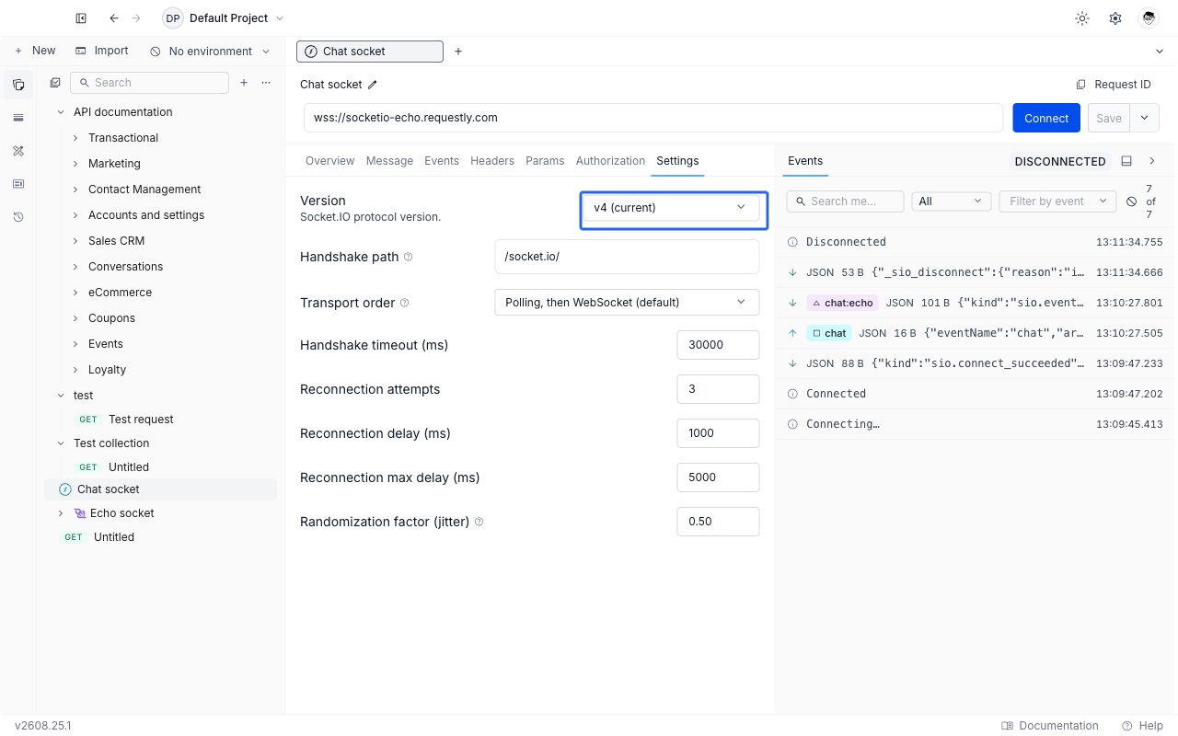Open the tabs overflow chevron

click(x=1159, y=52)
